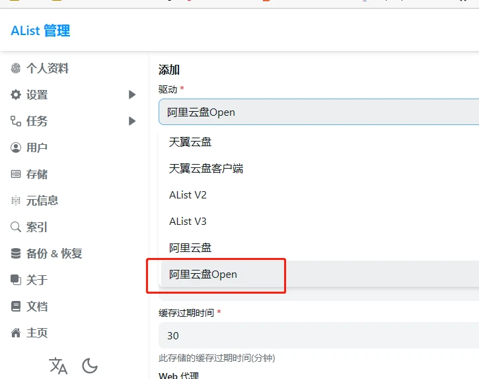The width and height of the screenshot is (479, 379).
Task: Click the 缓存过期时间 field label
Action: coord(186,313)
